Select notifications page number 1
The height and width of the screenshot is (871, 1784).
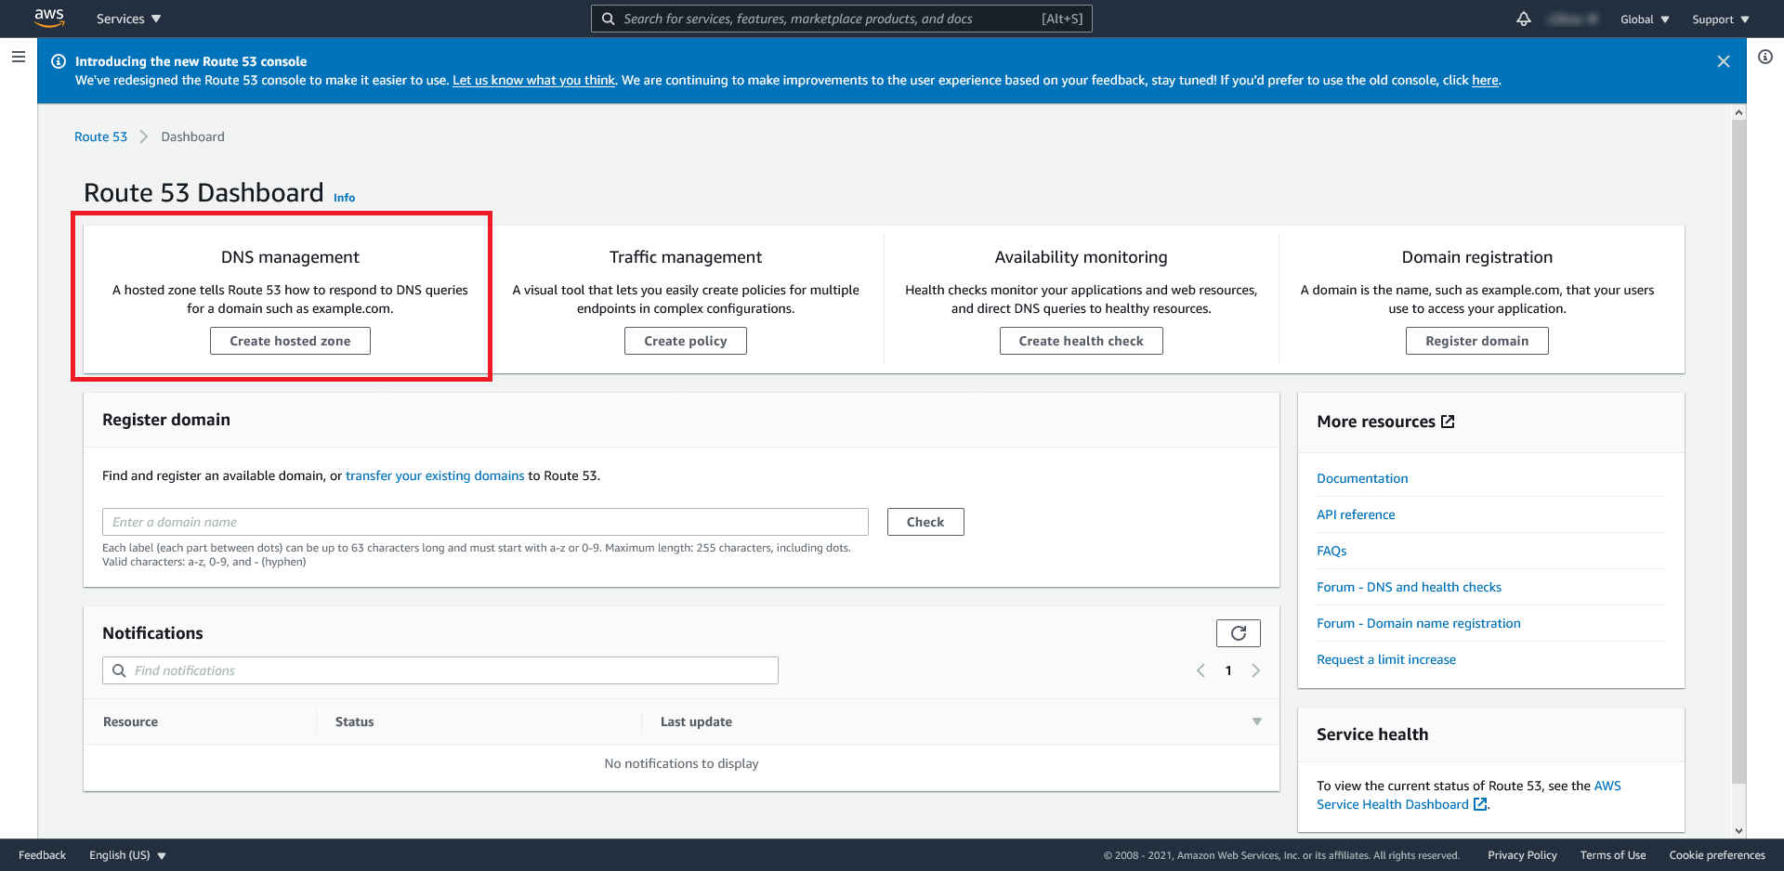(x=1228, y=670)
